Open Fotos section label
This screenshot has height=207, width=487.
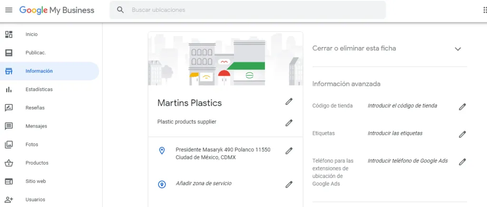(32, 144)
